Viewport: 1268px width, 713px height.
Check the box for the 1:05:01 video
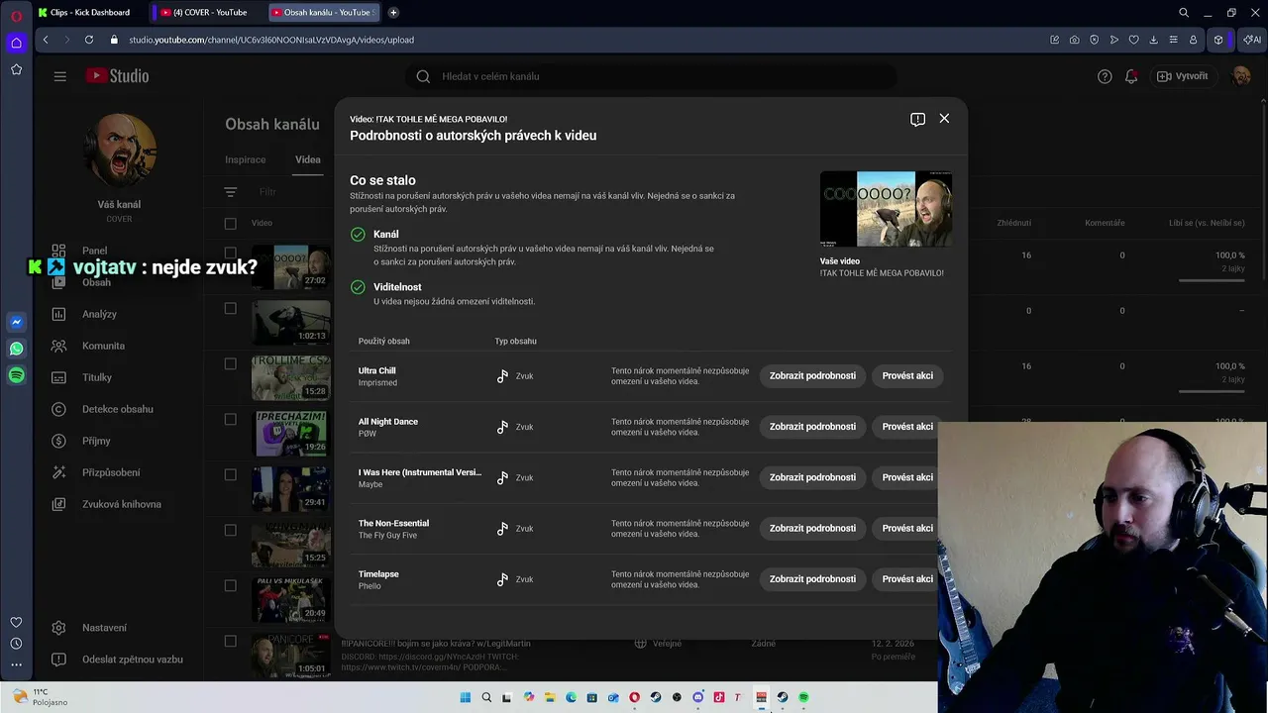(230, 641)
